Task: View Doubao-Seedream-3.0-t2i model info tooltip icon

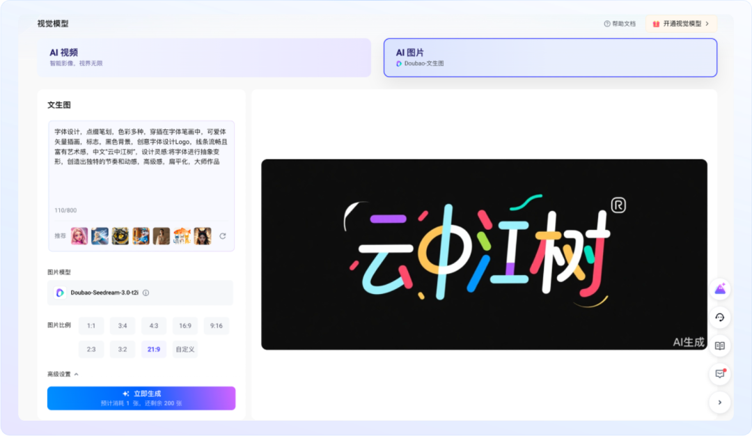Action: [x=145, y=293]
